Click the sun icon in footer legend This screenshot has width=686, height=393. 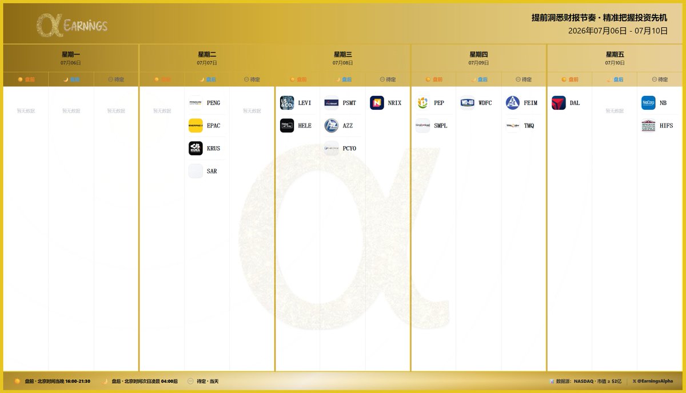[x=18, y=381]
